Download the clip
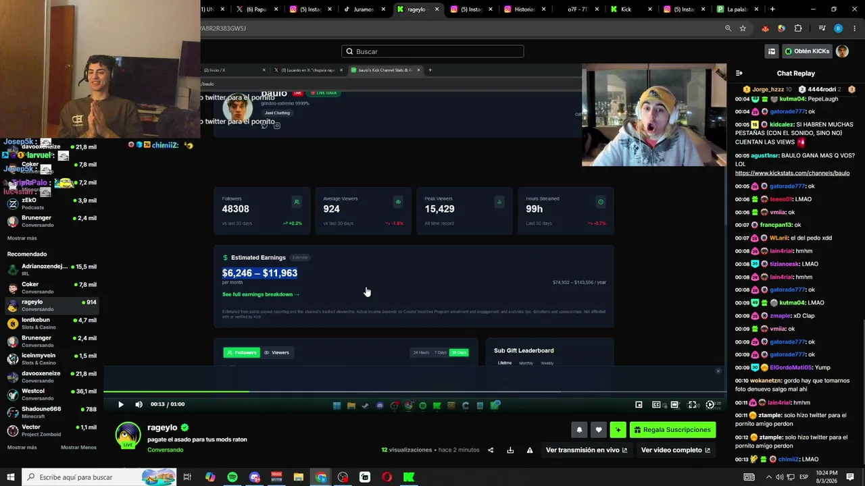 click(x=510, y=450)
